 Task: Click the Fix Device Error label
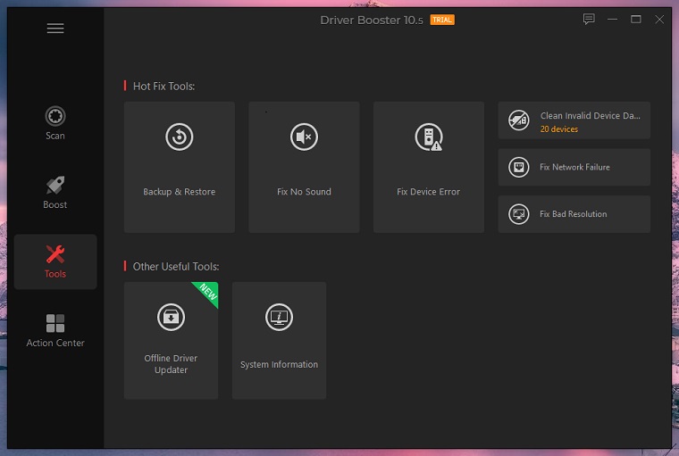click(x=429, y=192)
